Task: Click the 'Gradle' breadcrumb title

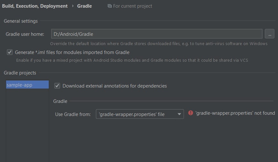Action: (x=84, y=6)
